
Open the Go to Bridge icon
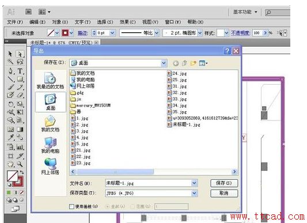(29, 12)
